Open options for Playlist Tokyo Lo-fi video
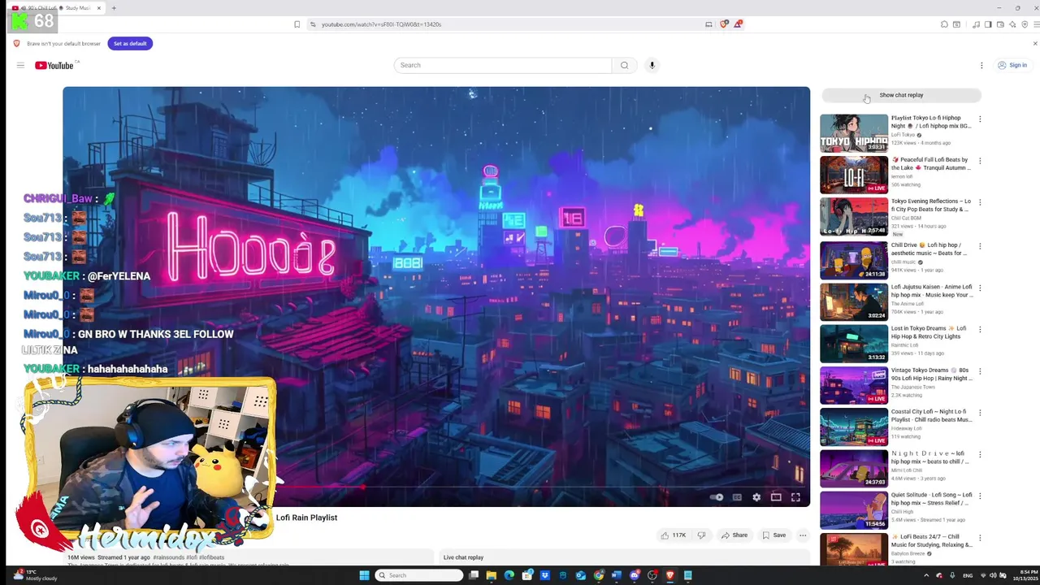 tap(980, 119)
